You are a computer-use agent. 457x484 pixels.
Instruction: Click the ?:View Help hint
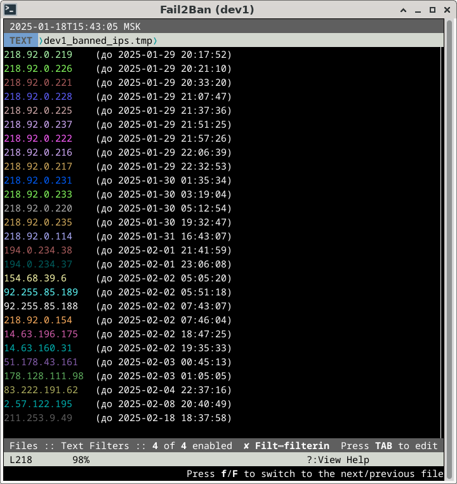338,460
